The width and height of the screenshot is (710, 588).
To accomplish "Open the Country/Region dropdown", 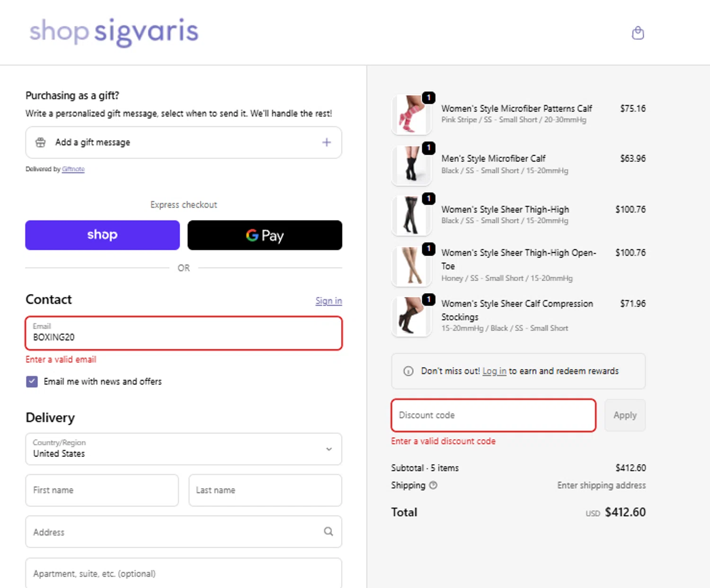I will click(x=184, y=449).
